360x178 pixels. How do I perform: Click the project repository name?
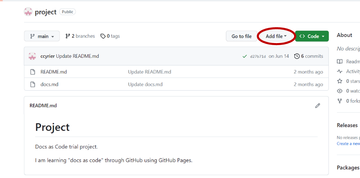[46, 12]
